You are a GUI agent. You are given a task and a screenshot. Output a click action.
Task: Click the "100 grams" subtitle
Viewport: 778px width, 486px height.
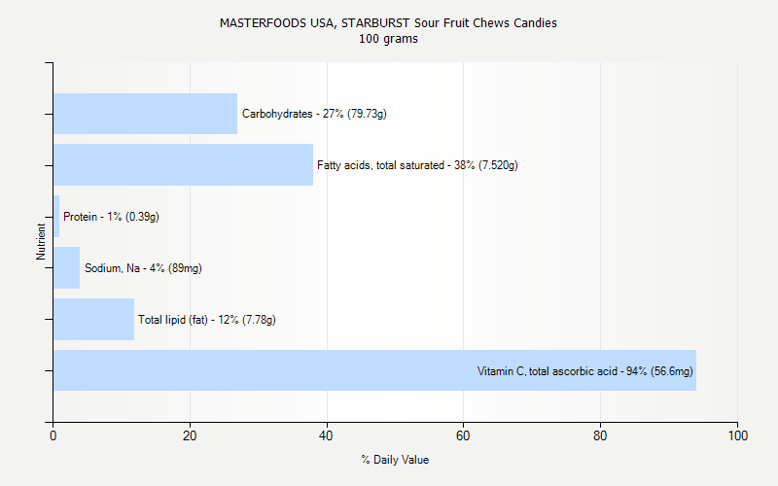[x=388, y=39]
